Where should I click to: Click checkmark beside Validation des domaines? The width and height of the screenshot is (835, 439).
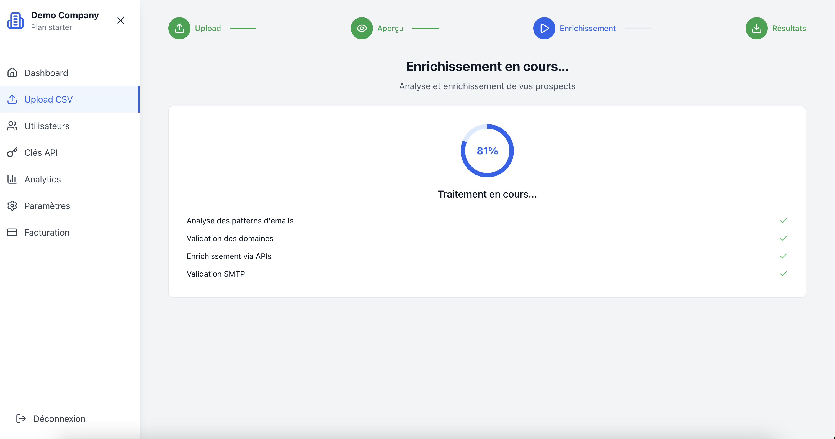783,238
